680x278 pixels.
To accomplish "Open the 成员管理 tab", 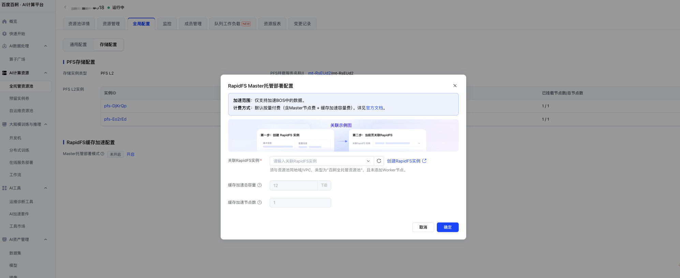I will pyautogui.click(x=193, y=24).
